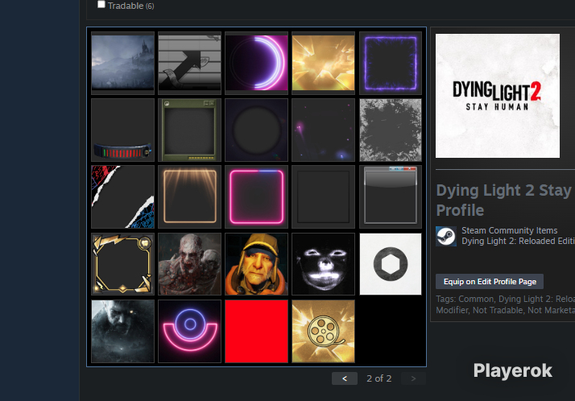Select the purple neon crescent ring item
Screen dimensions: 575x401
[256, 63]
